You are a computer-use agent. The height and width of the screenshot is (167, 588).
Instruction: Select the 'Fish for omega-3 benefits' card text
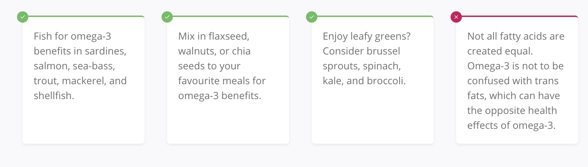pos(80,66)
